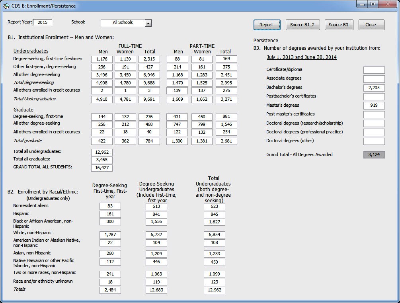Screen dimensions: 400x303
Task: Select Asian non-Hispanic total undergraduates field 1,233
Action: click(215, 254)
